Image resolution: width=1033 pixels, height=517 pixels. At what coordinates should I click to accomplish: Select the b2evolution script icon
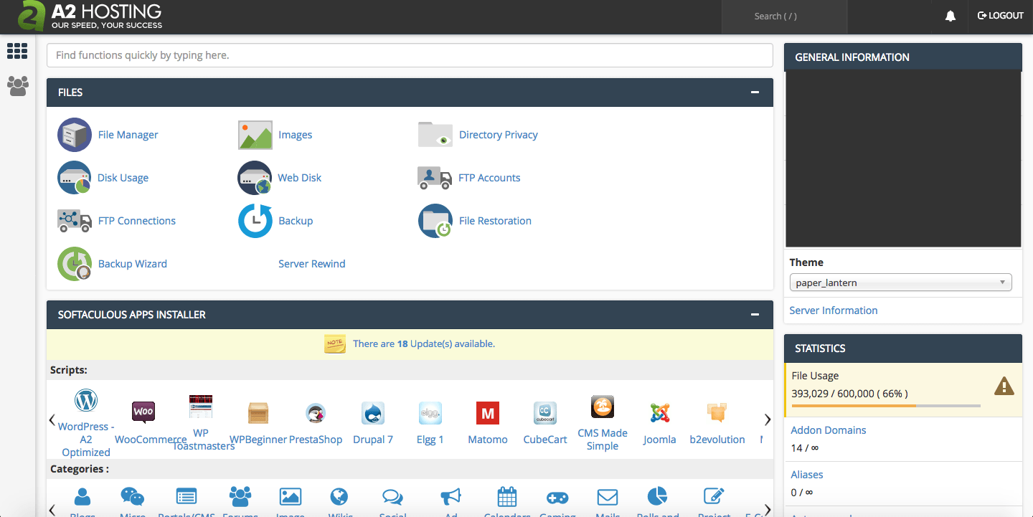point(717,412)
